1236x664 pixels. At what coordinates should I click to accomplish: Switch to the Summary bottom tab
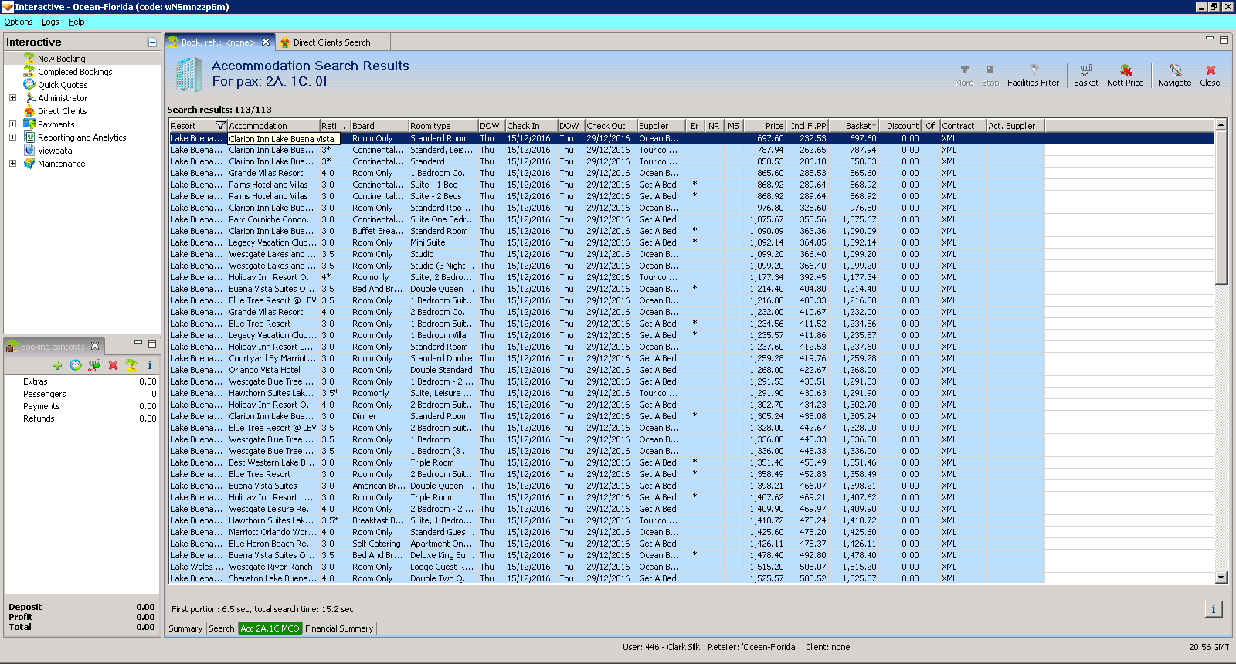(x=185, y=628)
